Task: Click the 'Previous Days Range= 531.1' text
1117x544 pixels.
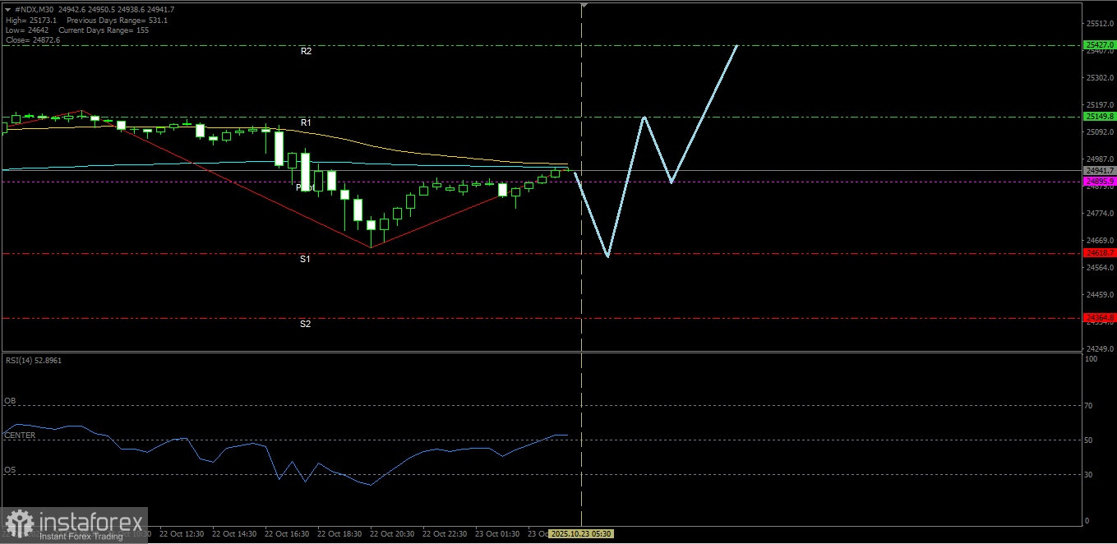Action: (x=118, y=20)
